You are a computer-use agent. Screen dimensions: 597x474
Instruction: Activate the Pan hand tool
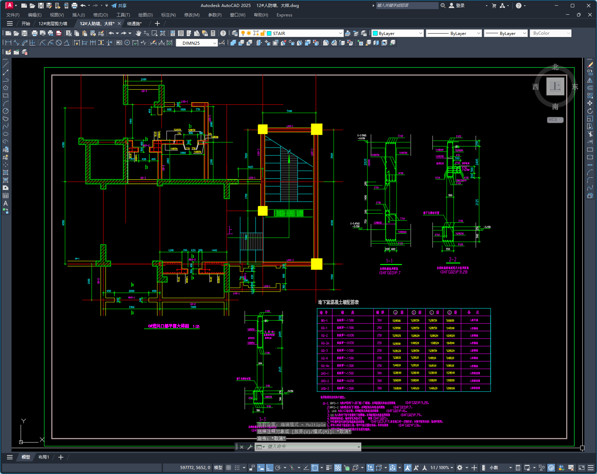[x=138, y=33]
